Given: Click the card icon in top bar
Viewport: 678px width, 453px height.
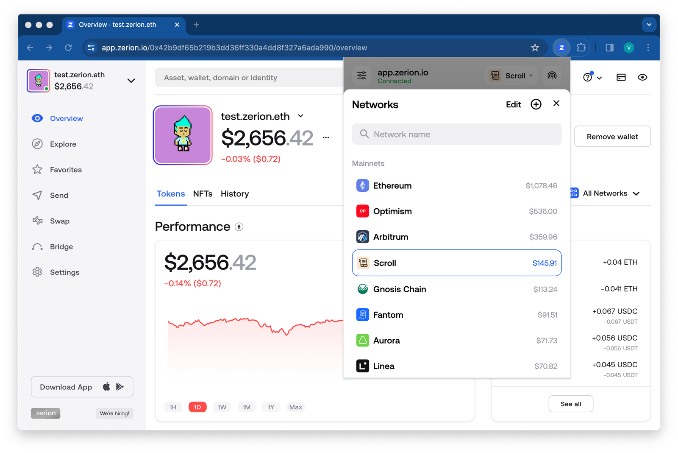Looking at the screenshot, I should 621,77.
